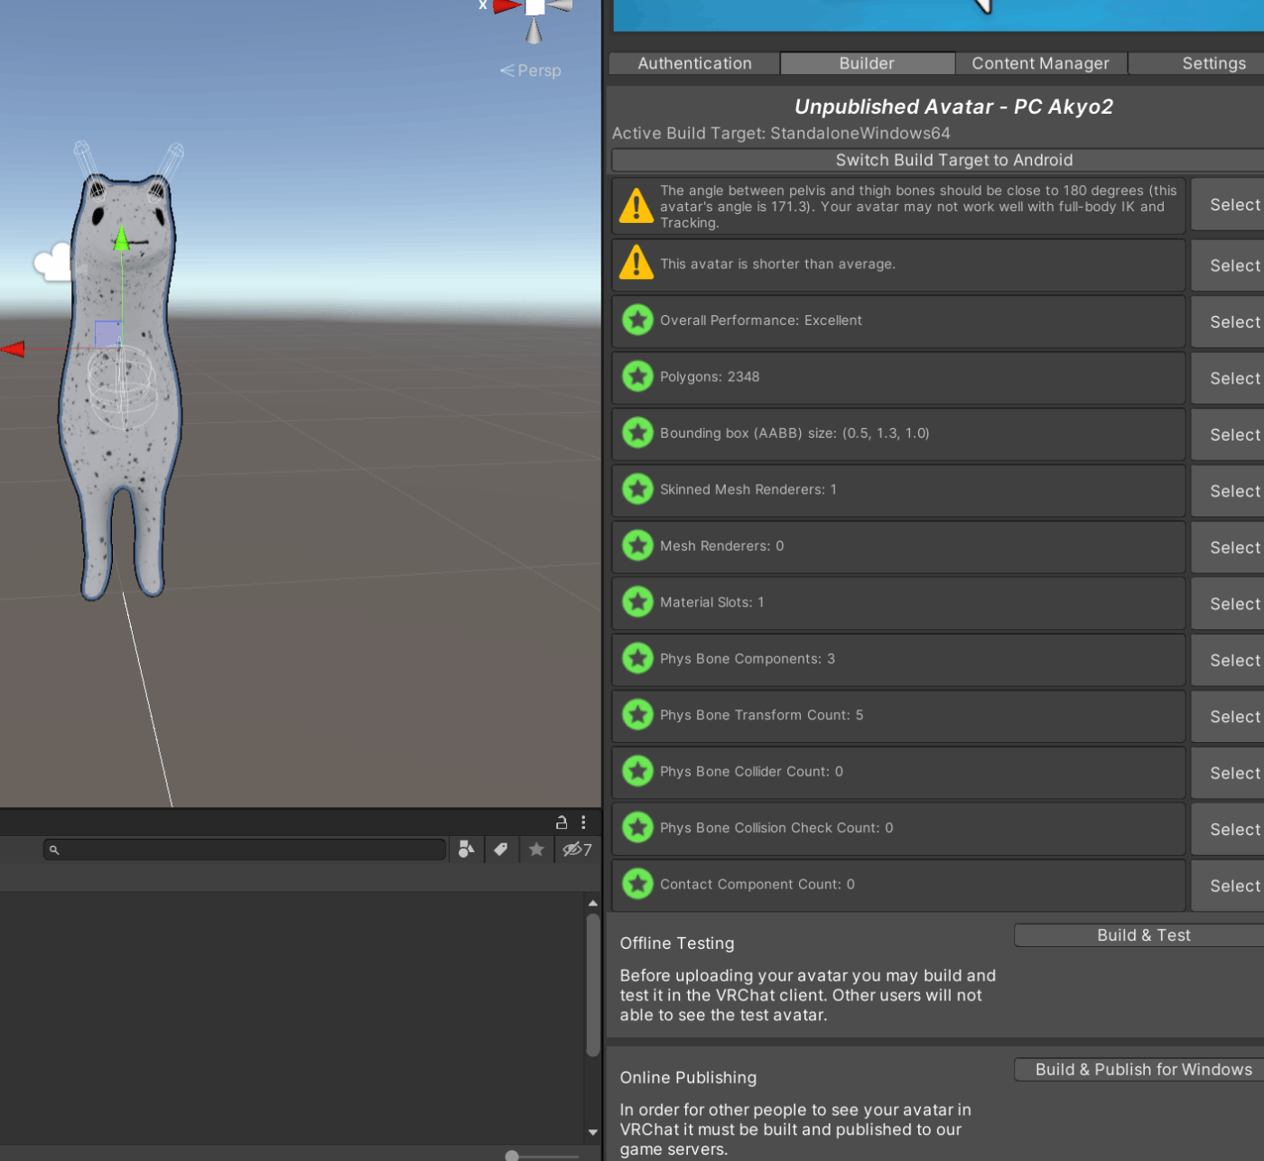Click green star beside Phys Bone Components
This screenshot has width=1264, height=1161.
[637, 658]
